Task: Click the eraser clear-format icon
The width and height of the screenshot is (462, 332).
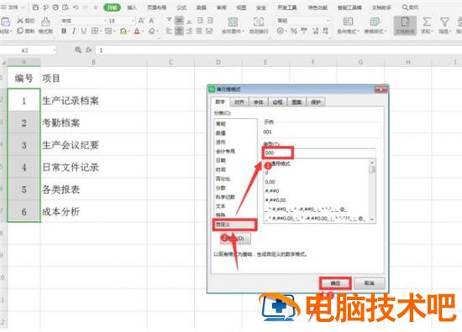Action: pos(151,30)
